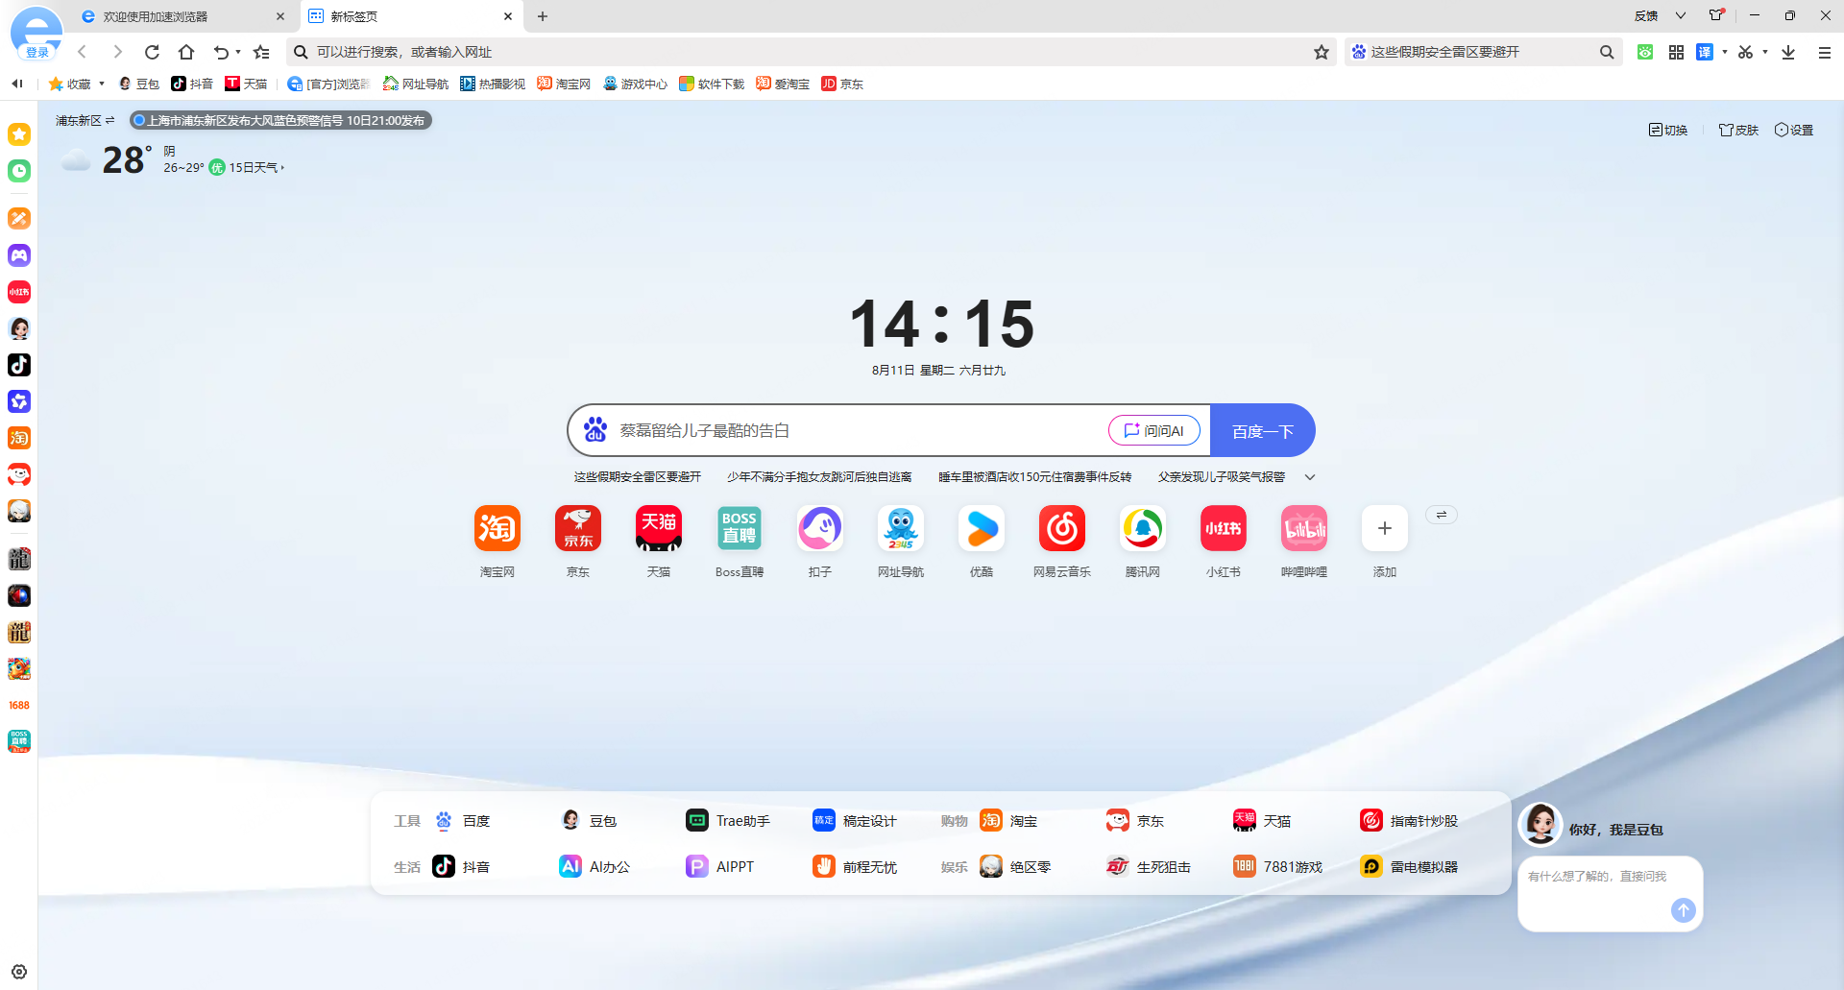1844x990 pixels.
Task: Open the 父亲发现儿子吸笑气报警 headline
Action: click(1222, 476)
